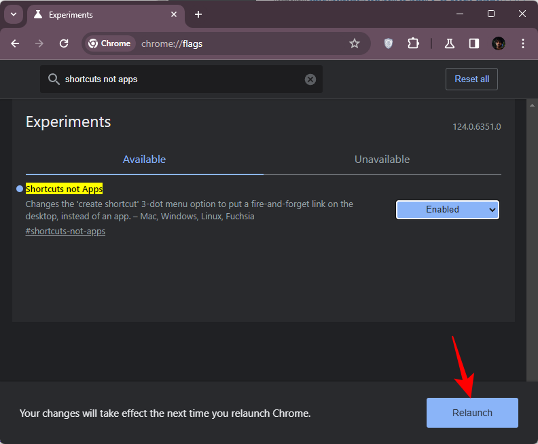
Task: Open the profile avatar menu
Action: click(499, 43)
